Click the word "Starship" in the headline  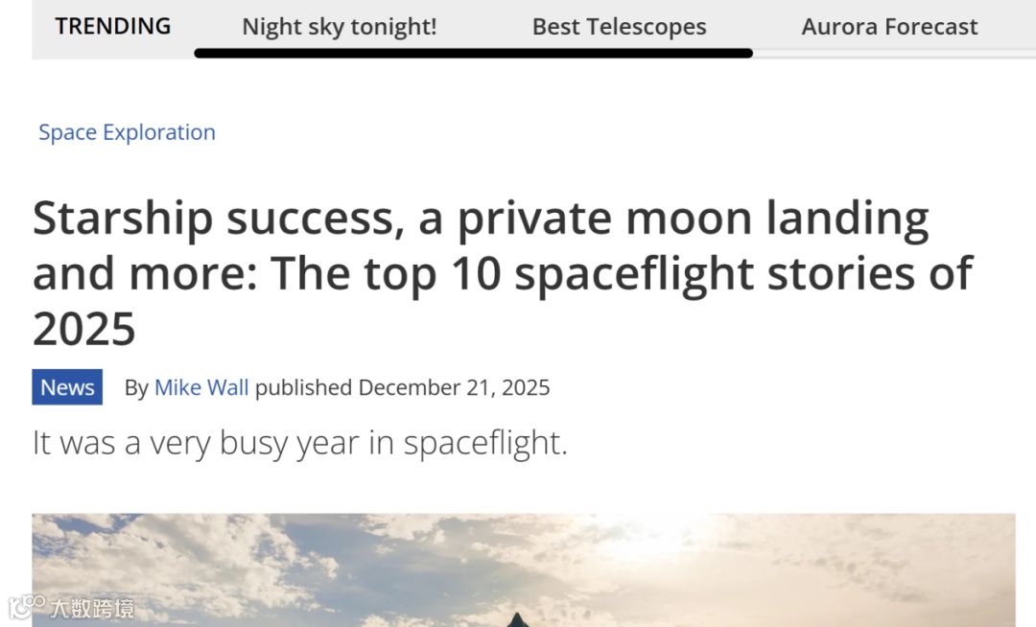coord(122,220)
